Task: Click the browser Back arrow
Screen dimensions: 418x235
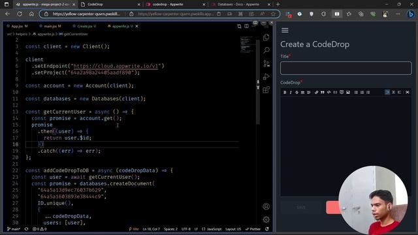Action: pyautogui.click(x=7, y=14)
